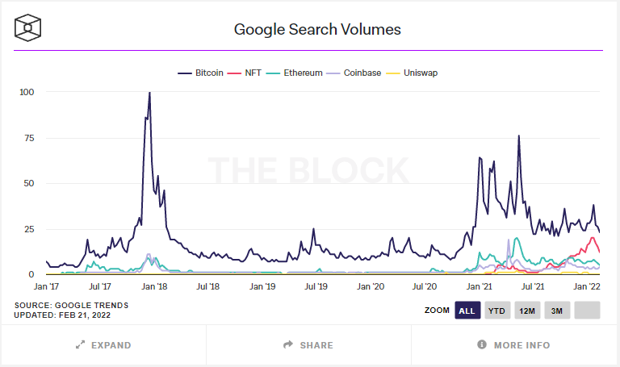Open MORE INFO about the chart
The image size is (620, 367).
(513, 345)
